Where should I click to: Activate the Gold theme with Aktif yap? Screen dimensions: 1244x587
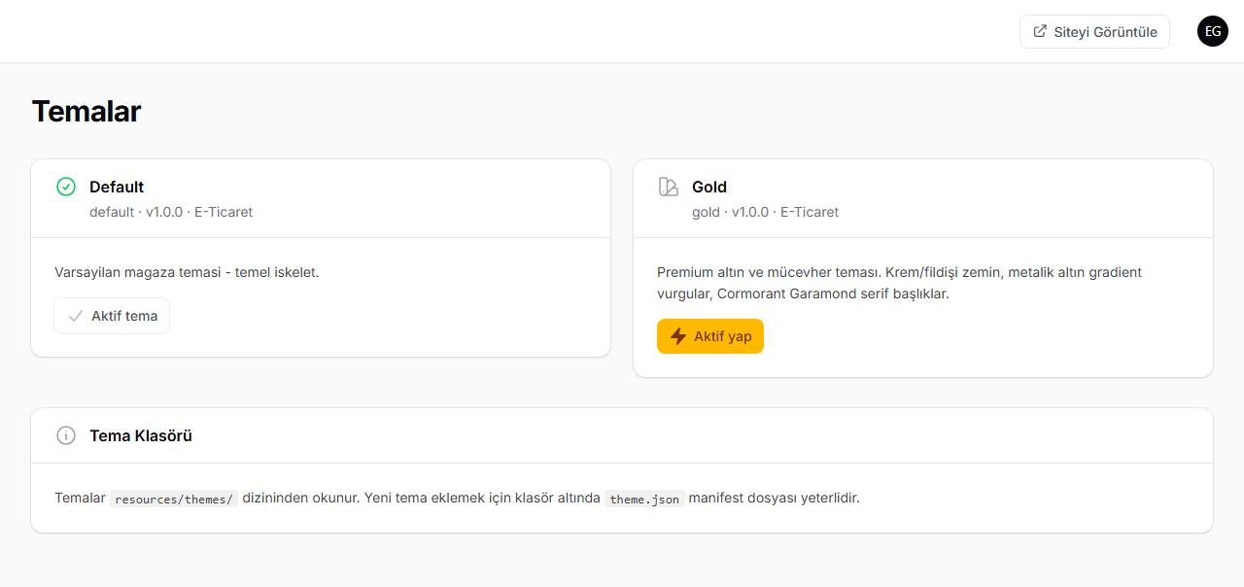(x=710, y=336)
